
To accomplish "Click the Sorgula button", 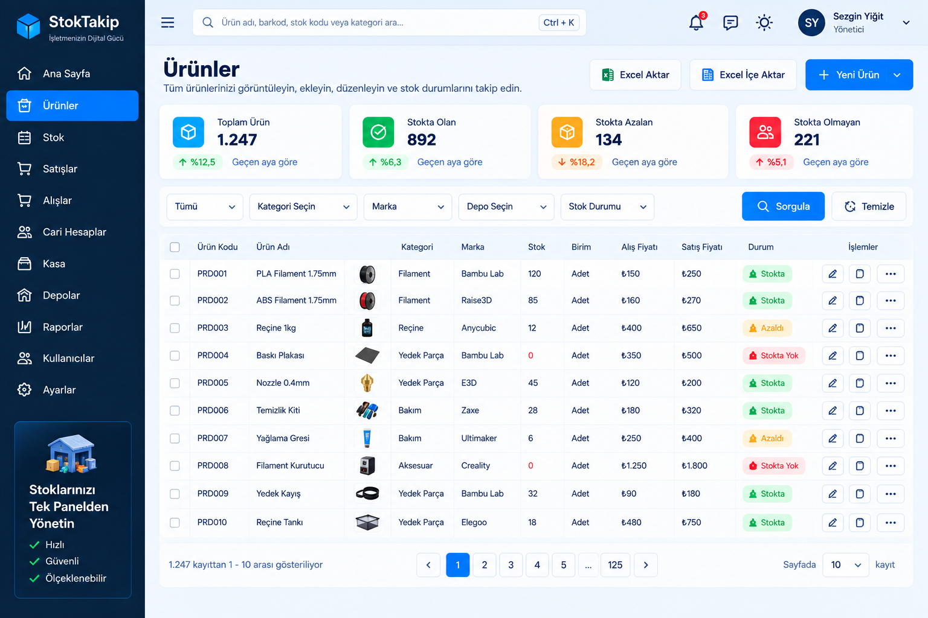I will [783, 206].
